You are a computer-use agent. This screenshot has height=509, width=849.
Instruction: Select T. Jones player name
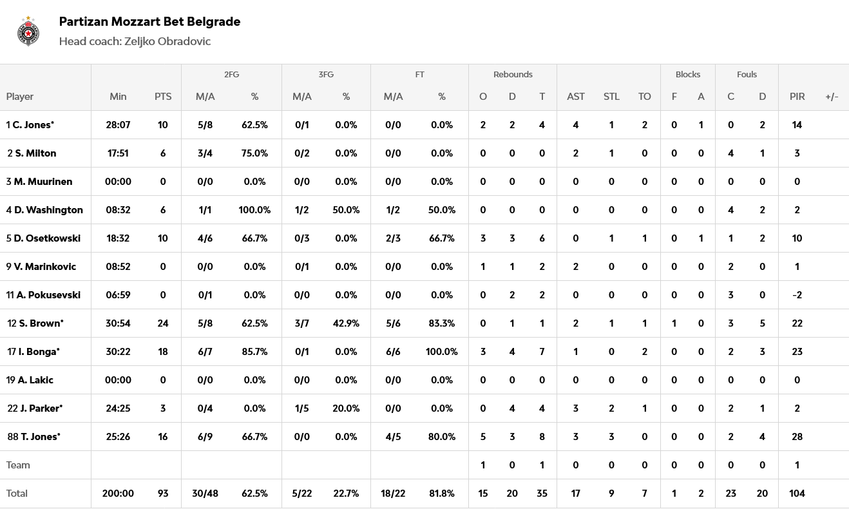point(40,437)
